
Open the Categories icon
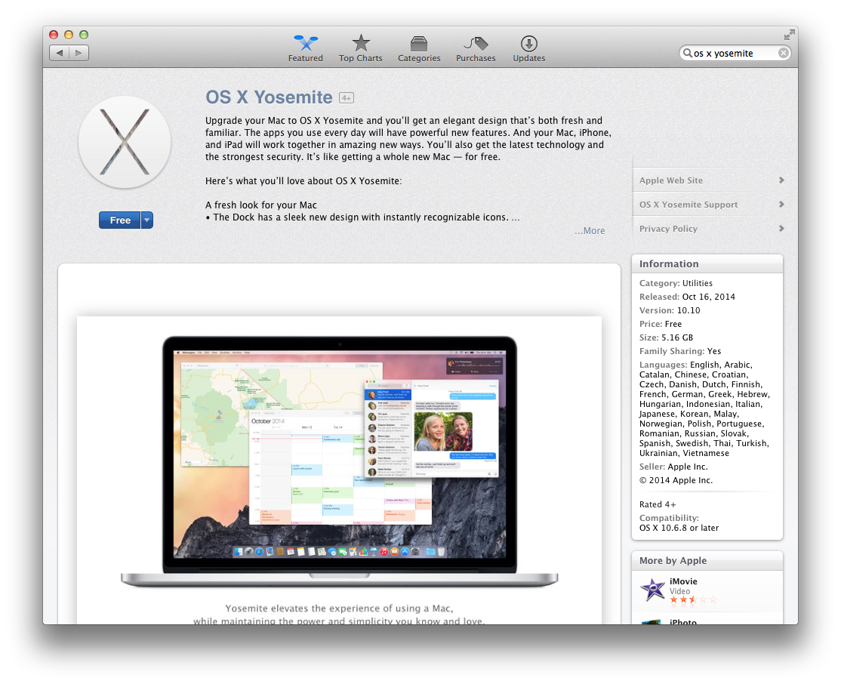pos(419,44)
